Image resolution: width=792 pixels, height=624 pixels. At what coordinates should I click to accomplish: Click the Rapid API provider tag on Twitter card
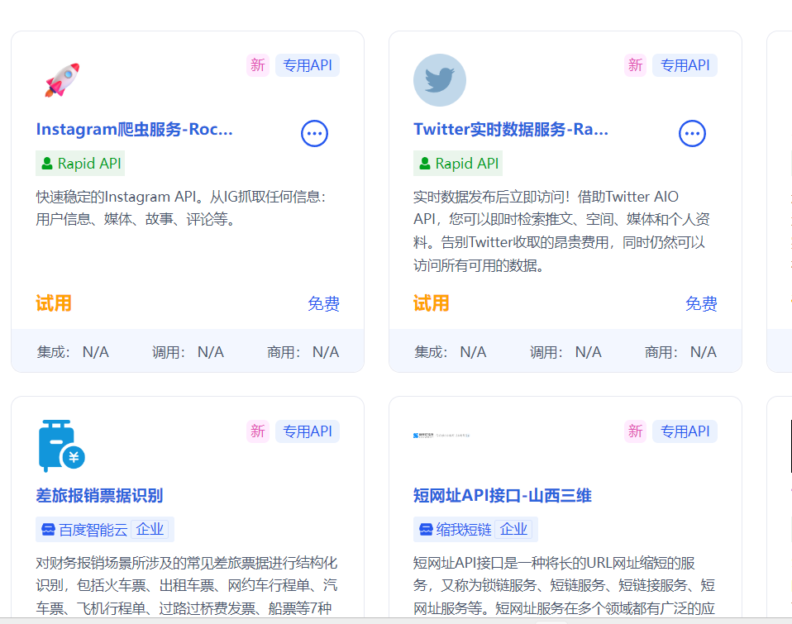click(458, 163)
